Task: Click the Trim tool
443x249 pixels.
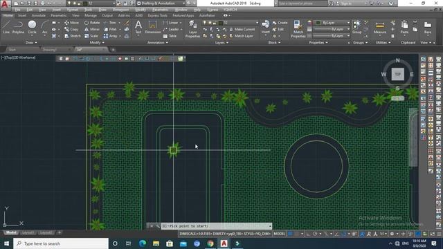Action: (109, 23)
